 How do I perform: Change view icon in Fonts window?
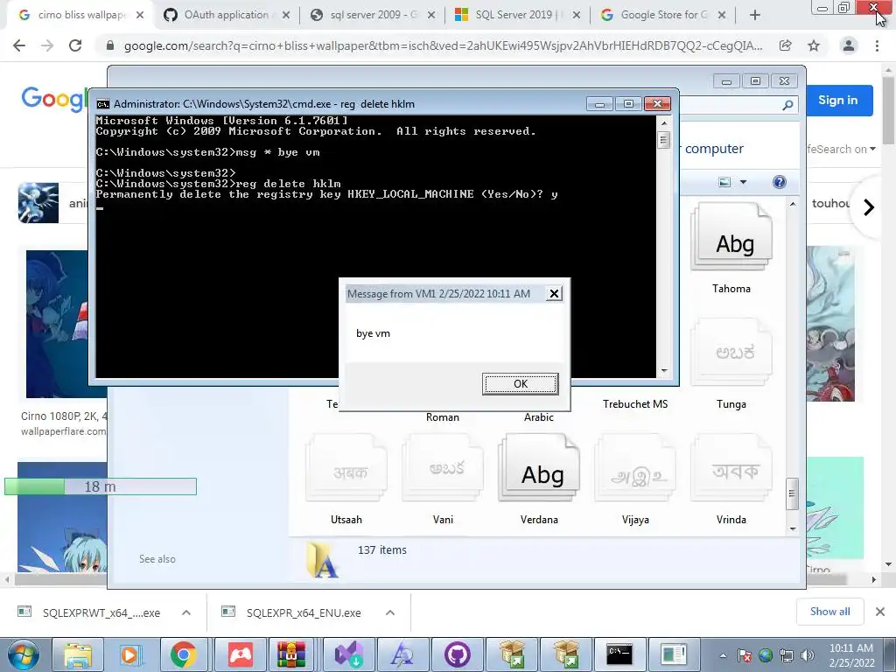click(724, 182)
